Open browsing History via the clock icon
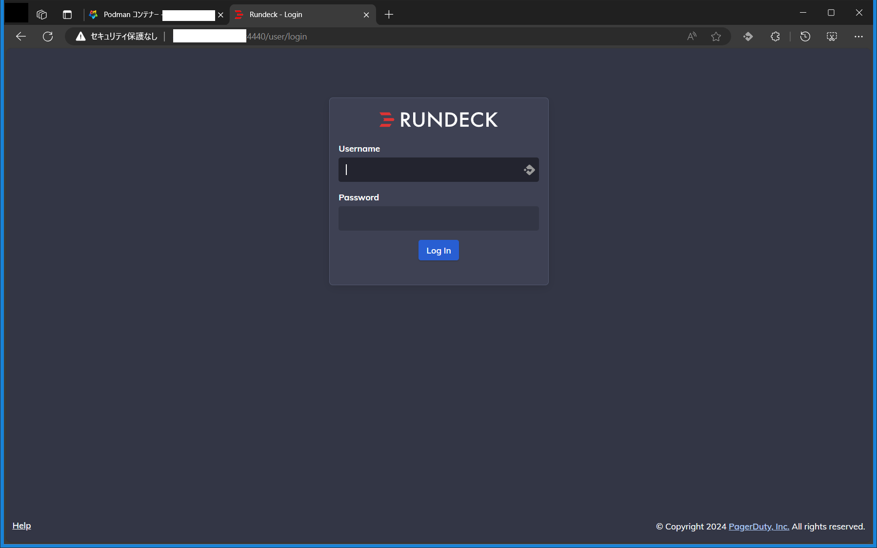Screen dimensions: 877x548 point(805,36)
